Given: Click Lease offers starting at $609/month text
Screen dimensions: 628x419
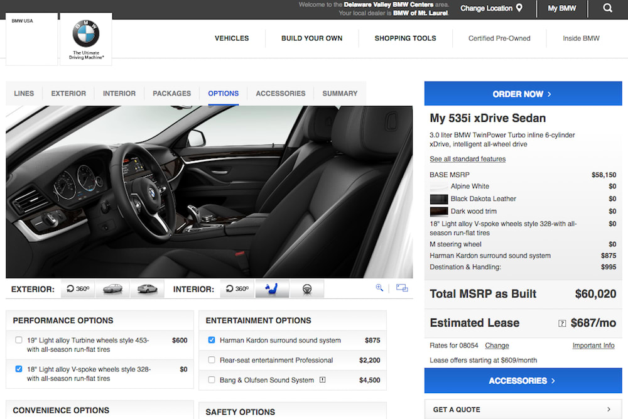Looking at the screenshot, I should coord(484,360).
